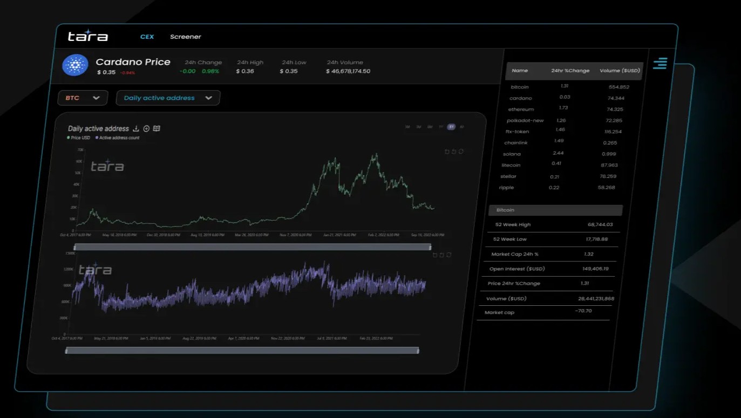This screenshot has width=741, height=418.
Task: Click the circled plus icon next to the chart title
Action: pyautogui.click(x=146, y=128)
